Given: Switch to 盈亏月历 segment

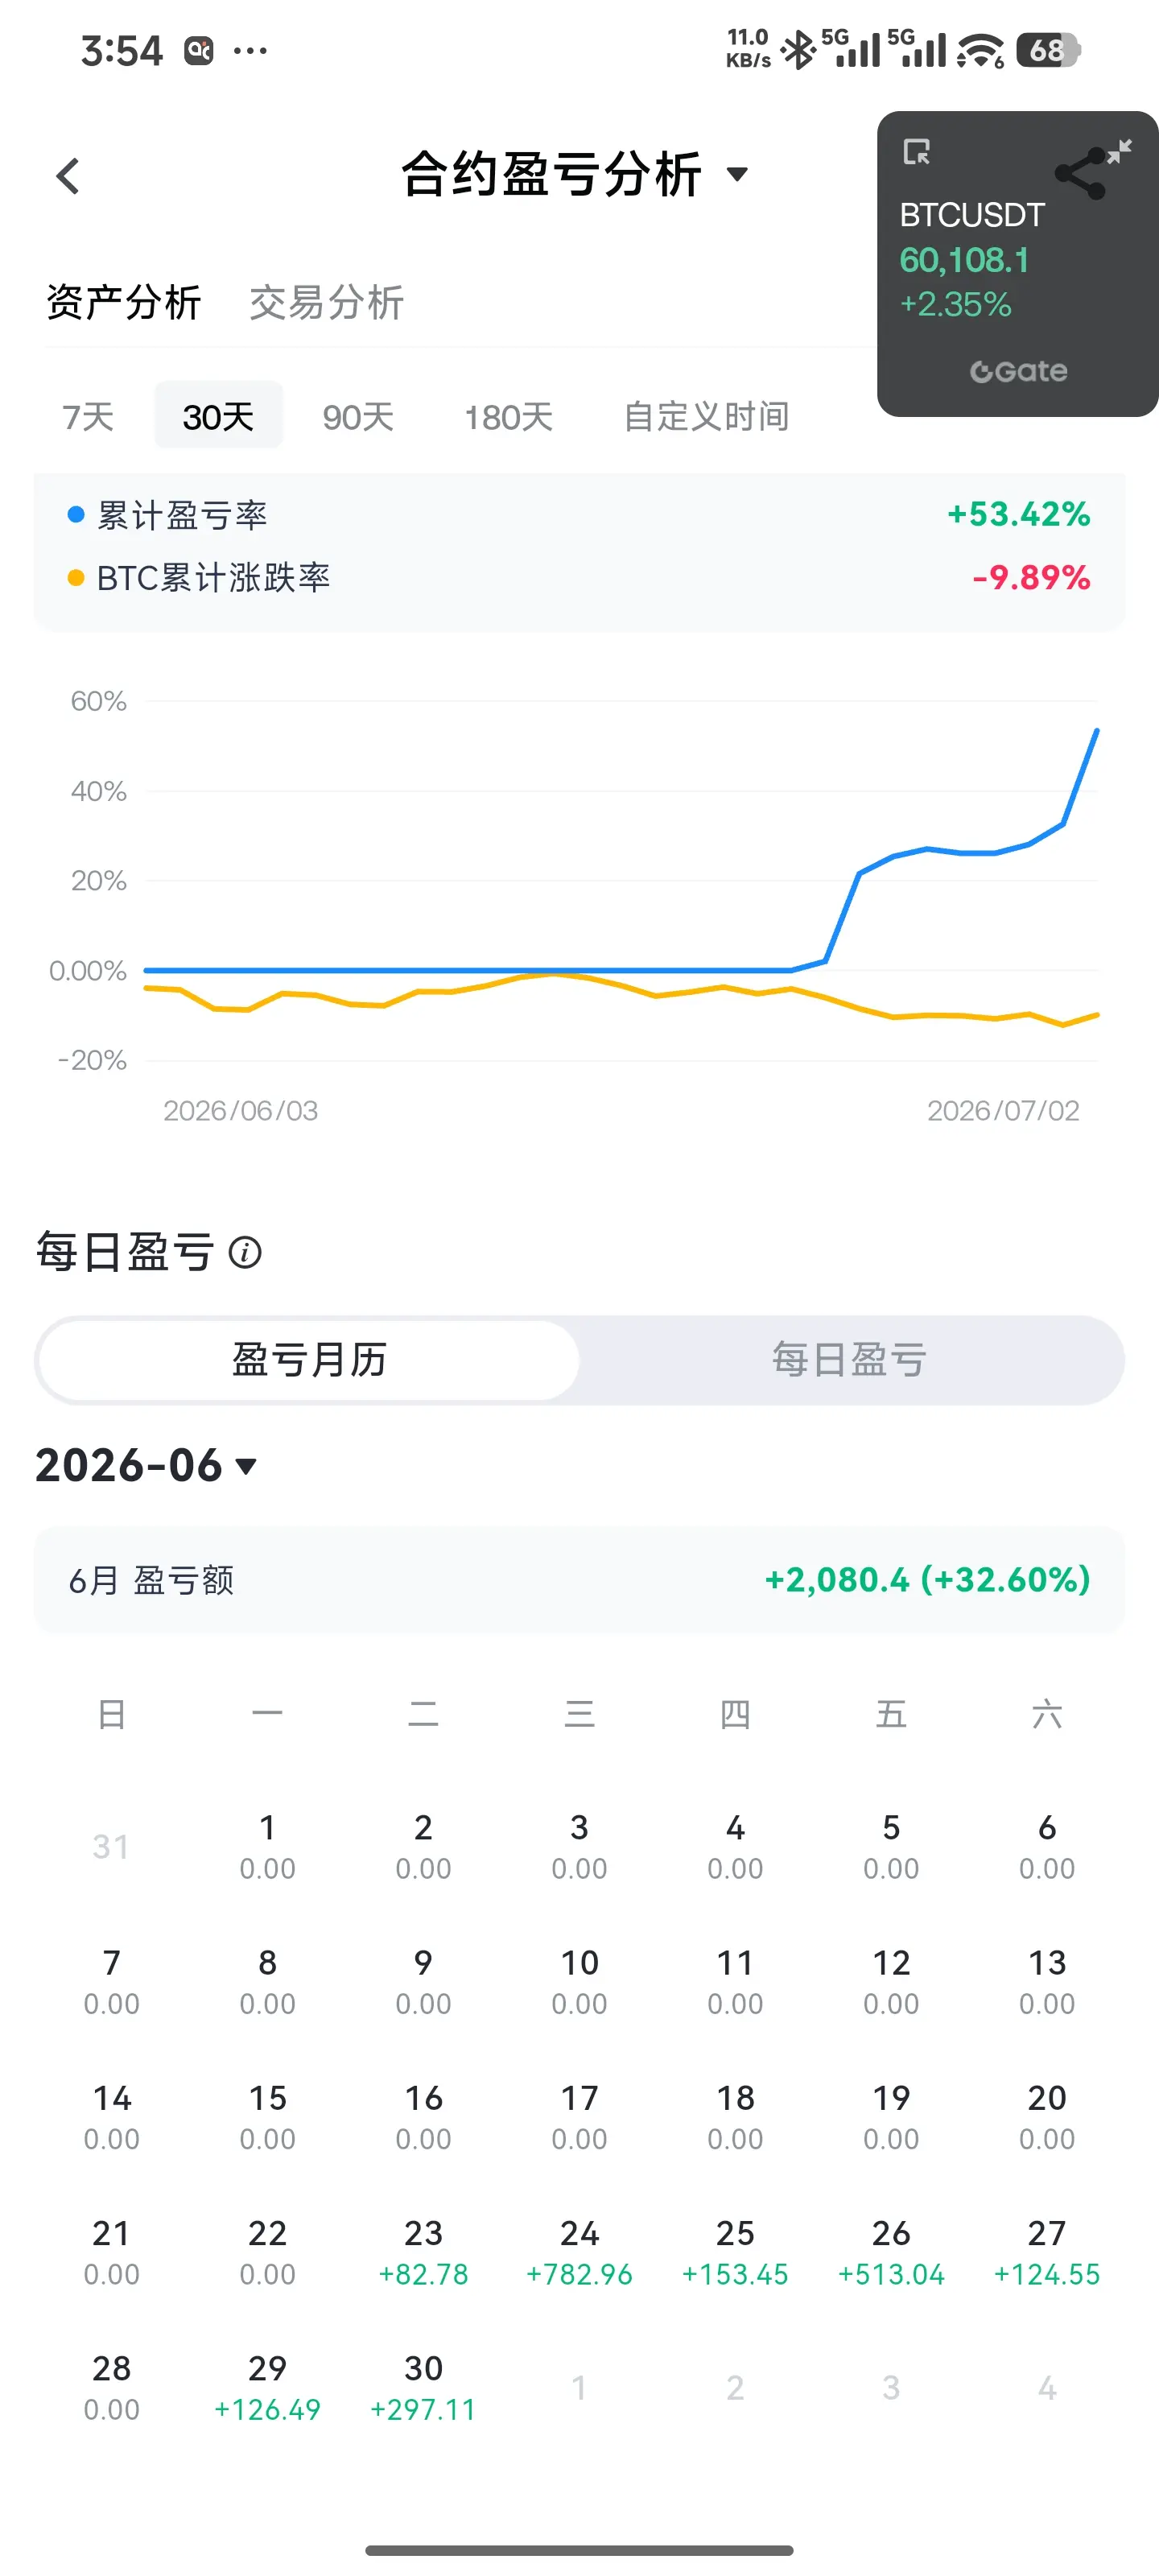Looking at the screenshot, I should (309, 1360).
